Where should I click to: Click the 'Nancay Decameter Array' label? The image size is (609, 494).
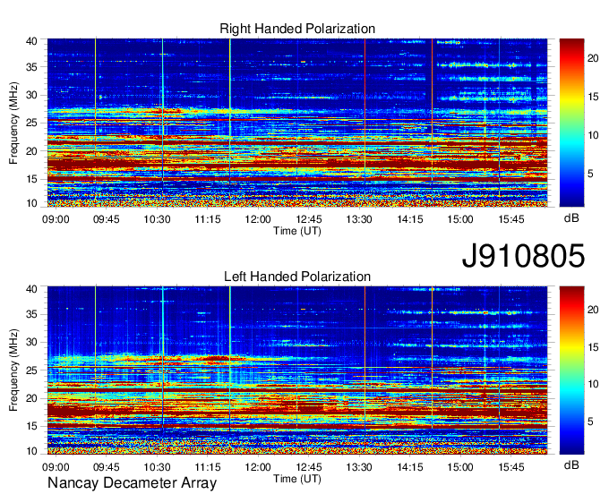pyautogui.click(x=132, y=482)
